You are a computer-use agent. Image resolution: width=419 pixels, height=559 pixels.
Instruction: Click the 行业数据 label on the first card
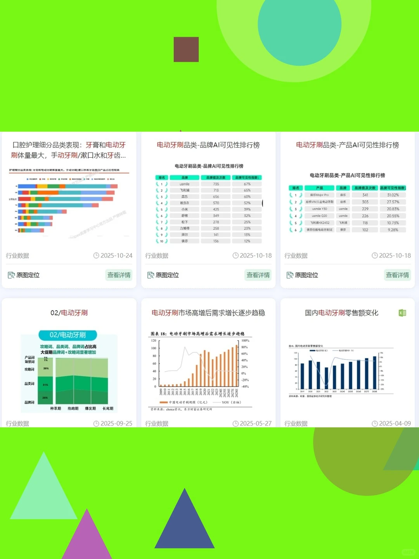click(x=18, y=255)
